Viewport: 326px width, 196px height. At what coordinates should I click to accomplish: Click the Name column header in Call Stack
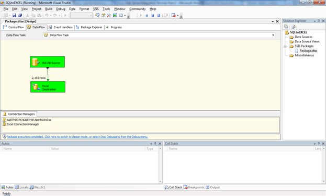[x=241, y=148]
